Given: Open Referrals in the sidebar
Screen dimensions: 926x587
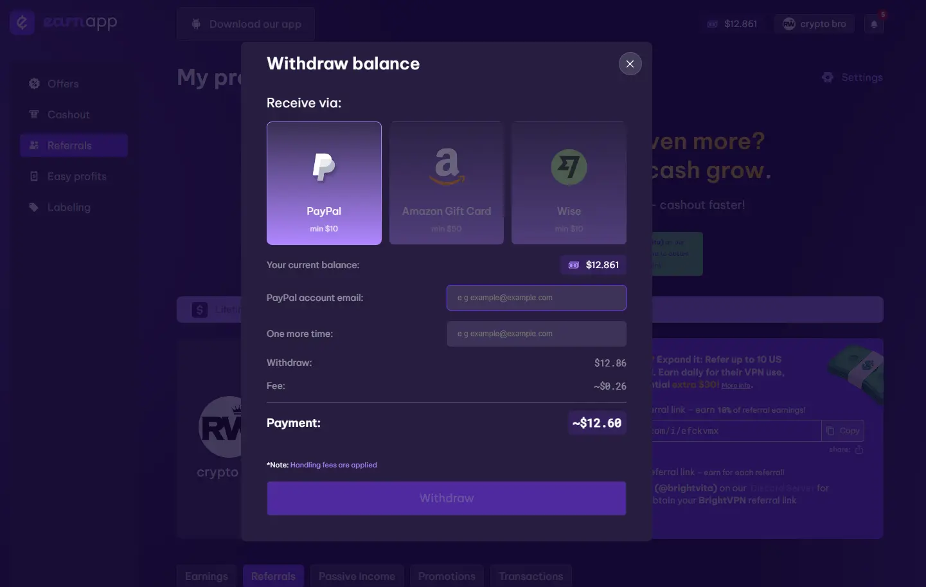Looking at the screenshot, I should pyautogui.click(x=74, y=145).
